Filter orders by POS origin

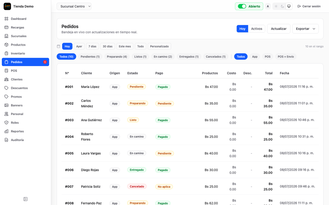click(268, 57)
